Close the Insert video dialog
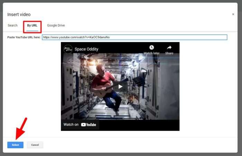 pyautogui.click(x=233, y=14)
